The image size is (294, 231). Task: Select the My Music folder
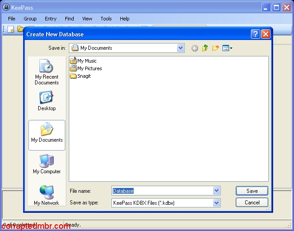(x=83, y=61)
